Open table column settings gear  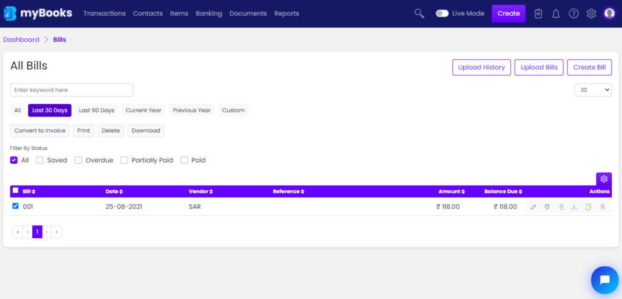tap(604, 179)
